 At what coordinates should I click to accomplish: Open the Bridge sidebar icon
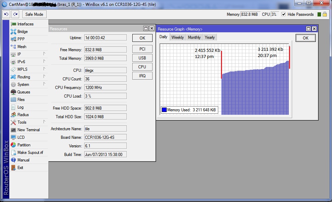[x=13, y=32]
